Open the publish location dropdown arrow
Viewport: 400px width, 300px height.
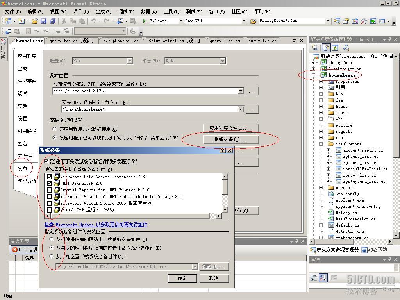241,91
